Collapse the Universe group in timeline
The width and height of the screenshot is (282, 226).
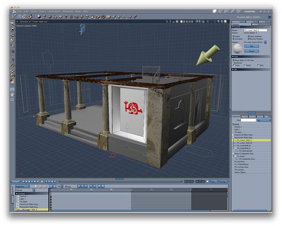[17, 194]
